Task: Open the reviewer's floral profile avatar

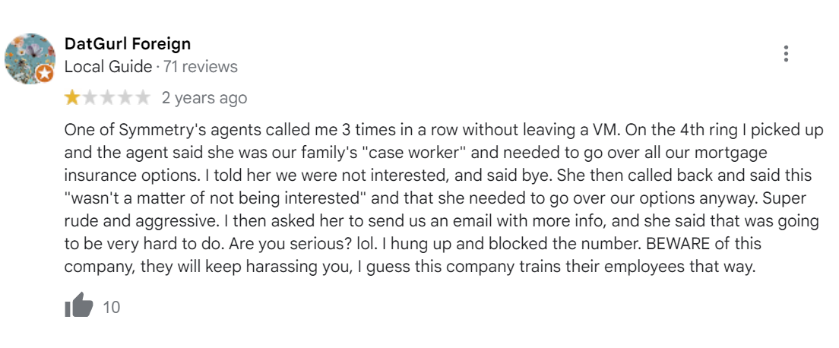Action: pos(30,59)
